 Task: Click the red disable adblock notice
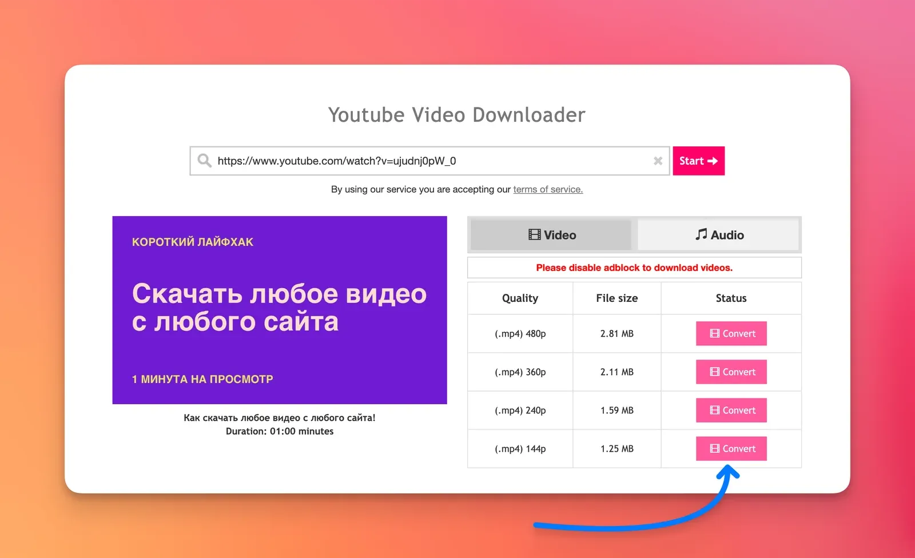click(x=634, y=268)
